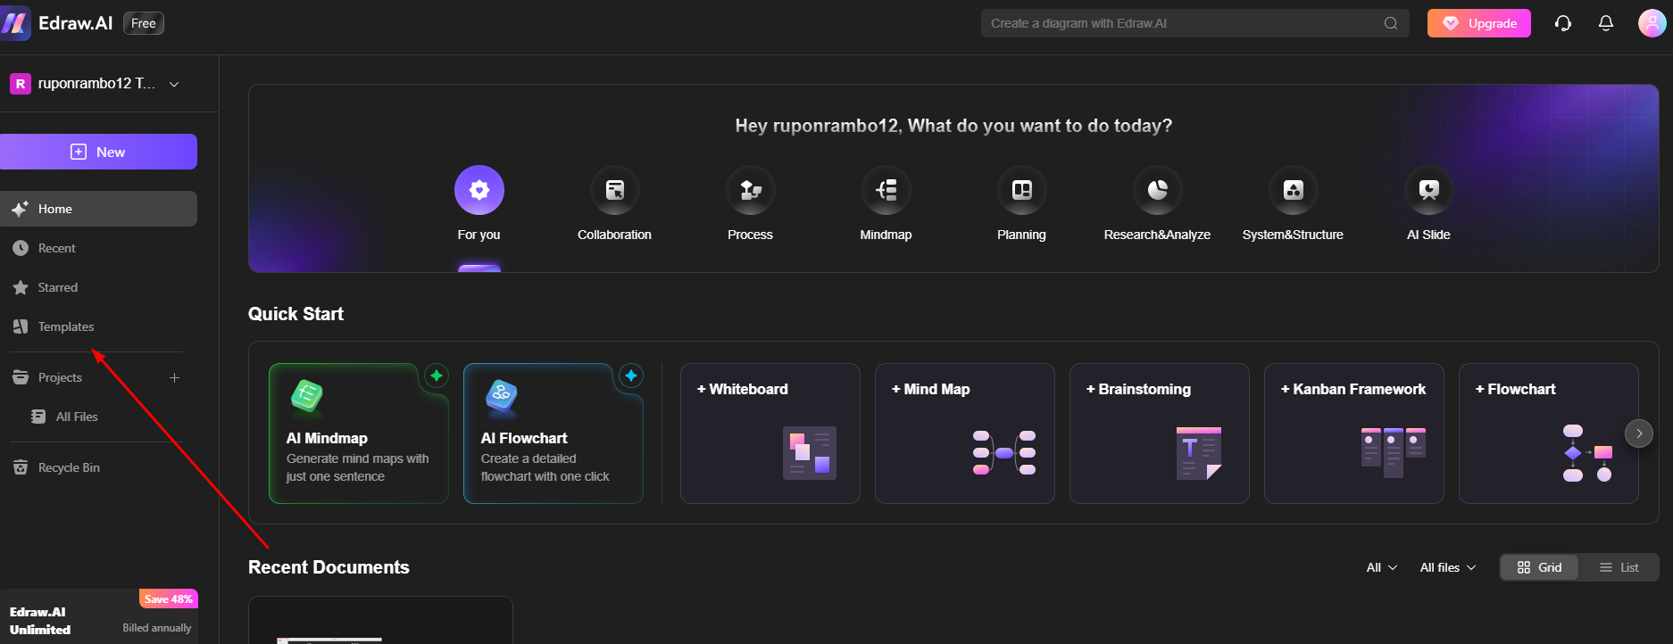1673x644 pixels.
Task: Click the AI Flowchart blue cube icon
Action: point(501,396)
